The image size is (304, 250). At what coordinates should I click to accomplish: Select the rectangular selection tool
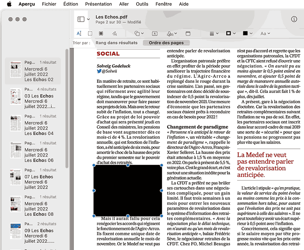(x=90, y=33)
